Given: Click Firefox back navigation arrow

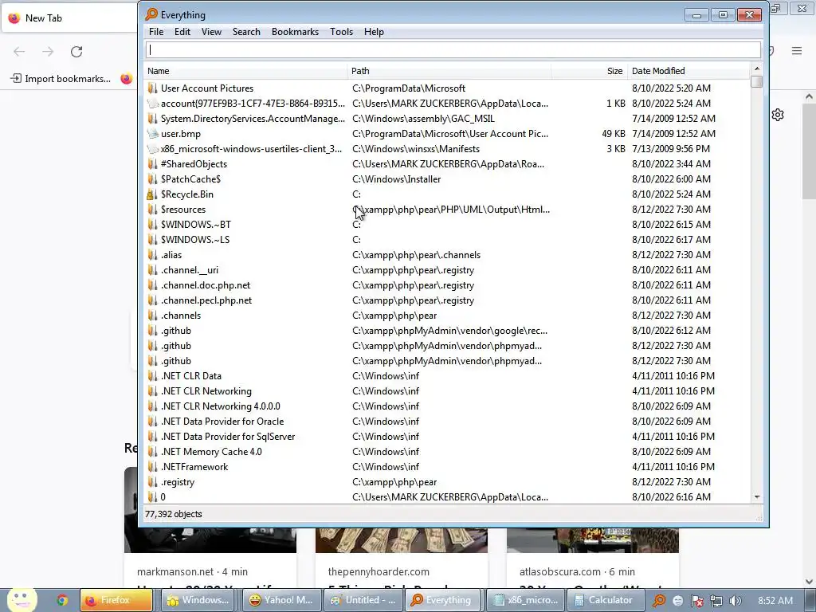Looking at the screenshot, I should pyautogui.click(x=19, y=52).
